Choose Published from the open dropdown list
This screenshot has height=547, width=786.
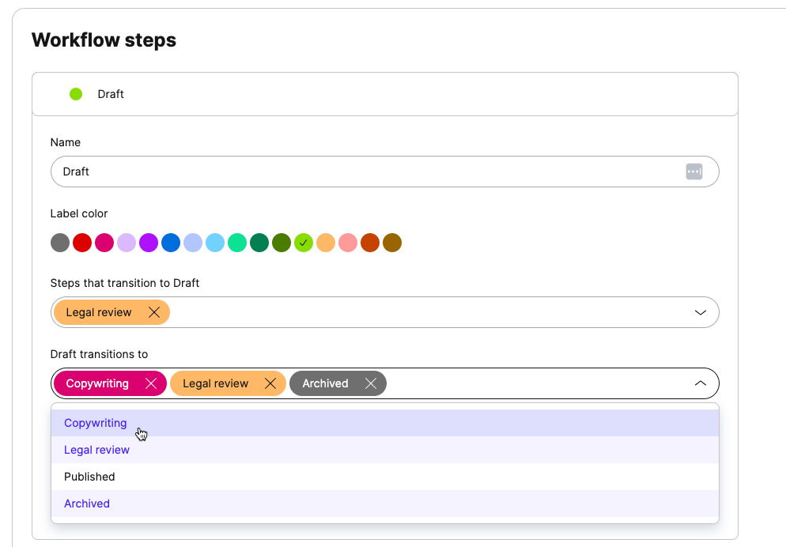(x=89, y=477)
